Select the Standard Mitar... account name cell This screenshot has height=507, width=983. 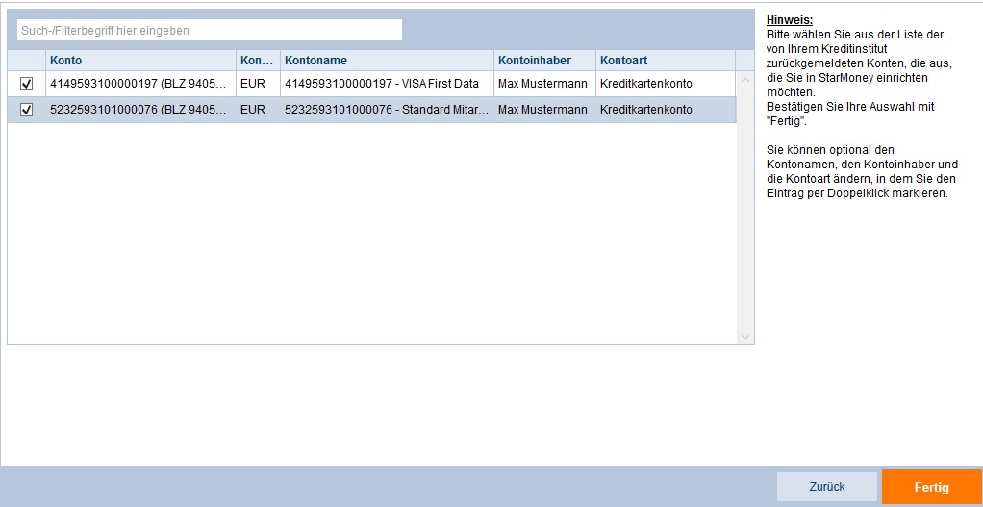pyautogui.click(x=387, y=110)
